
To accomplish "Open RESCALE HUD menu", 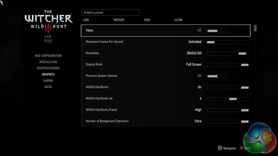I will click(x=48, y=62).
